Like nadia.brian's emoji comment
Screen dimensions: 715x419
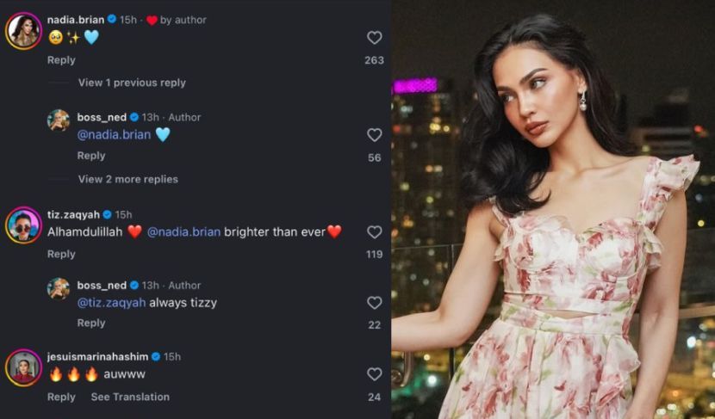coord(374,38)
